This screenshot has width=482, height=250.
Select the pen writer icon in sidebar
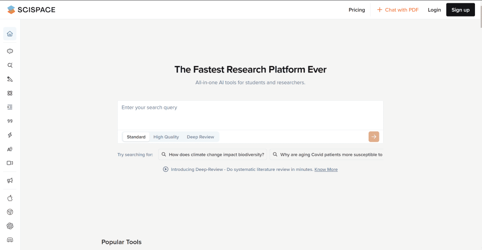(x=10, y=79)
